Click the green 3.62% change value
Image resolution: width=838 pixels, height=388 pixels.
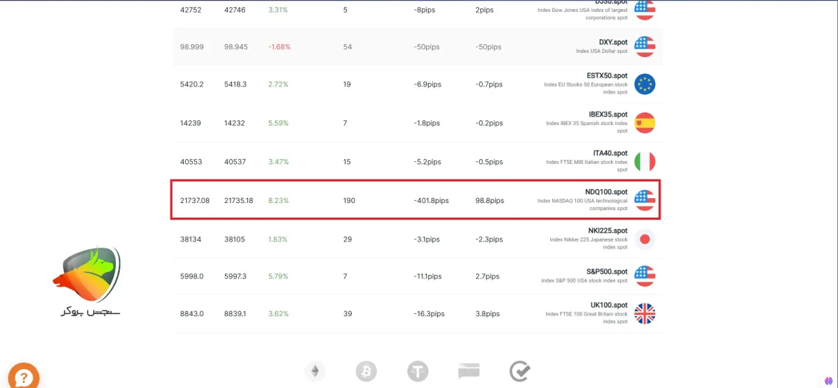278,314
